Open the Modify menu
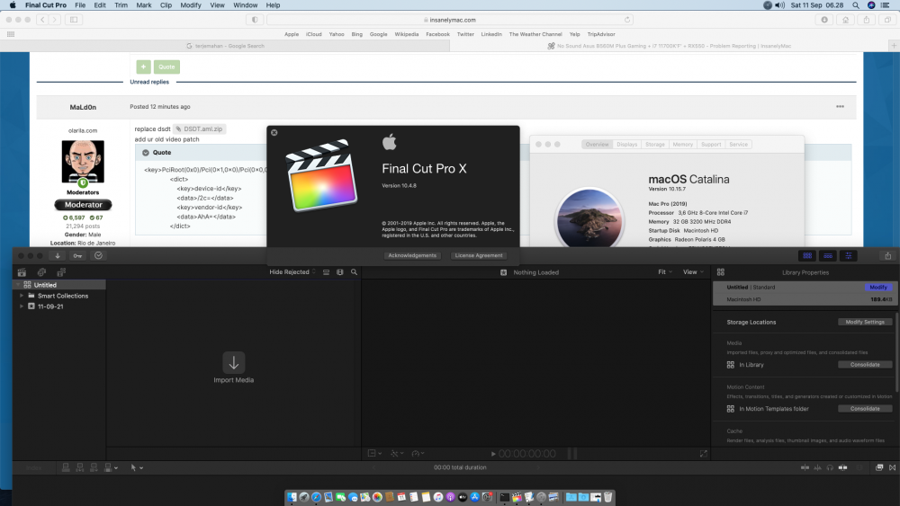This screenshot has height=506, width=900. pyautogui.click(x=191, y=5)
